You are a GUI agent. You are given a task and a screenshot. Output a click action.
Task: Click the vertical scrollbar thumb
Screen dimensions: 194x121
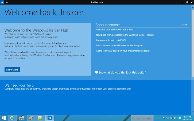tap(193, 43)
